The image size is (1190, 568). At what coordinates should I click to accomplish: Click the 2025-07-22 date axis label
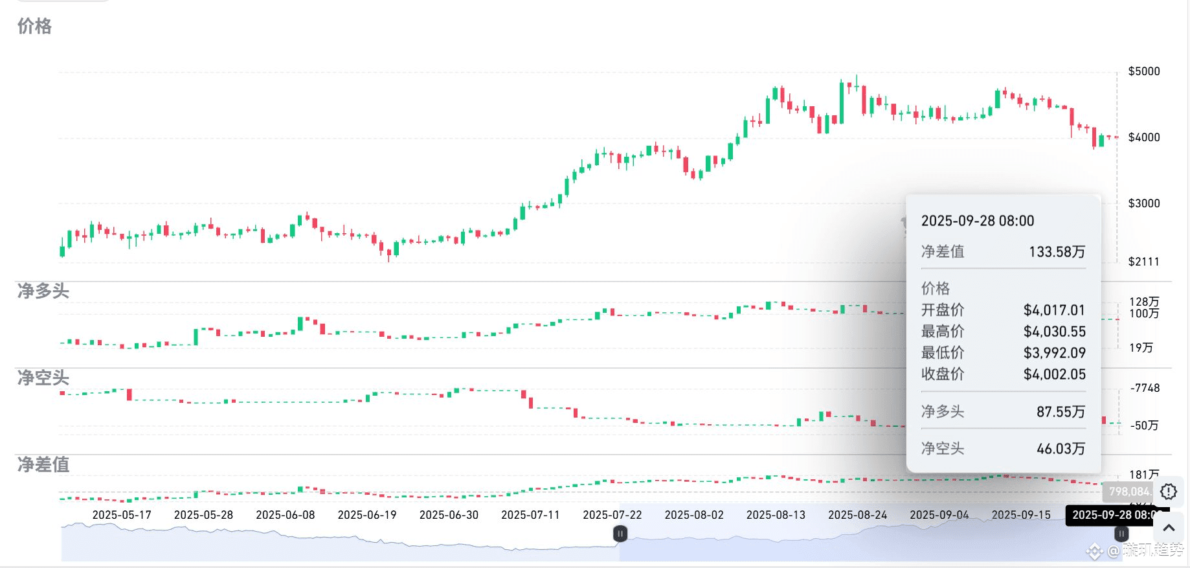(x=612, y=515)
